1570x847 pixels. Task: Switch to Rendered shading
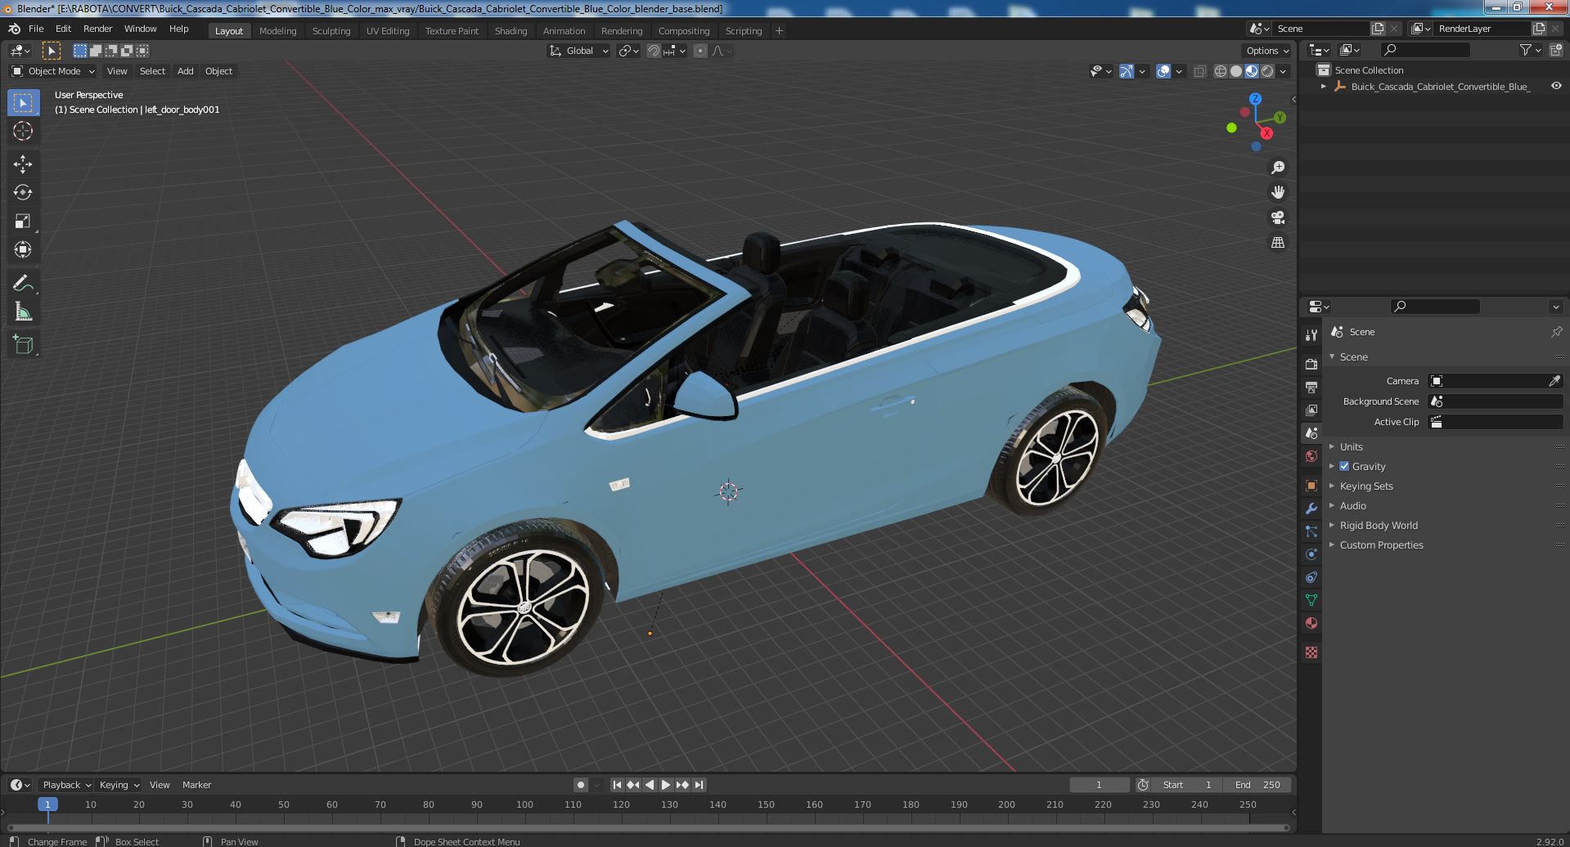[1267, 71]
